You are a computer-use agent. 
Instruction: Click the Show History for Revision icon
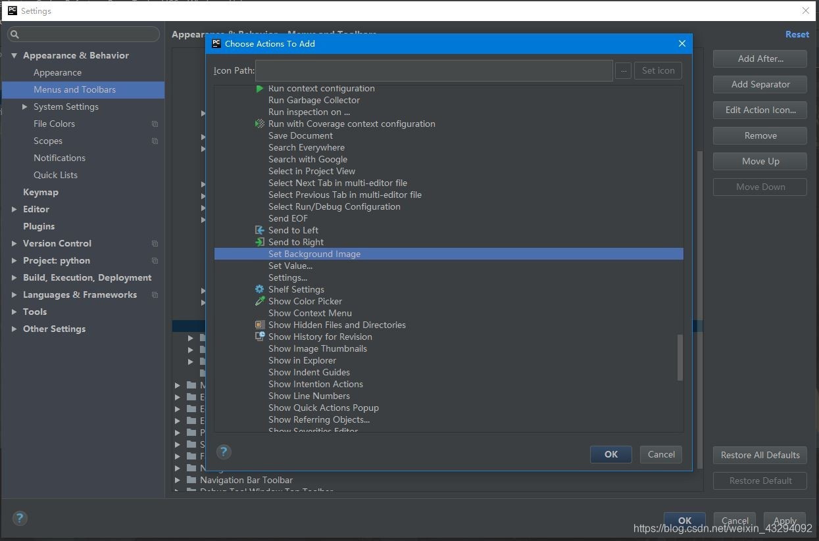[x=260, y=337]
